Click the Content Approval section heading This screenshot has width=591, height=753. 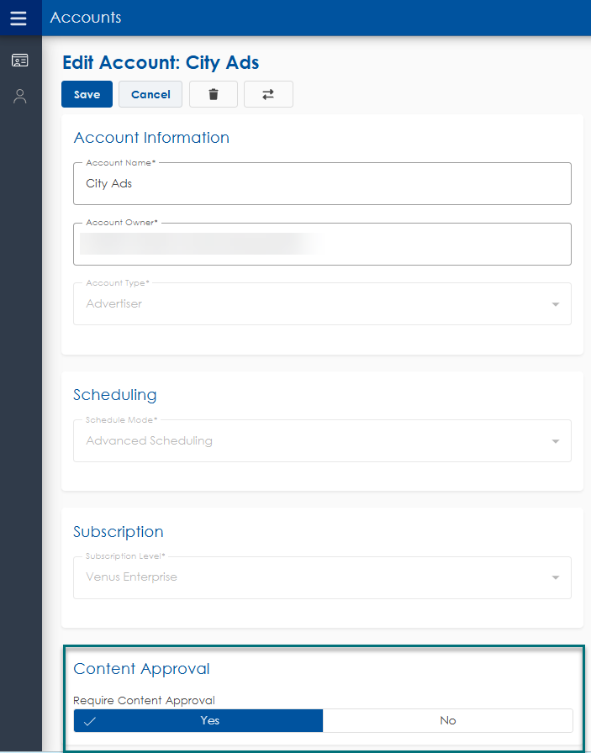tap(141, 669)
